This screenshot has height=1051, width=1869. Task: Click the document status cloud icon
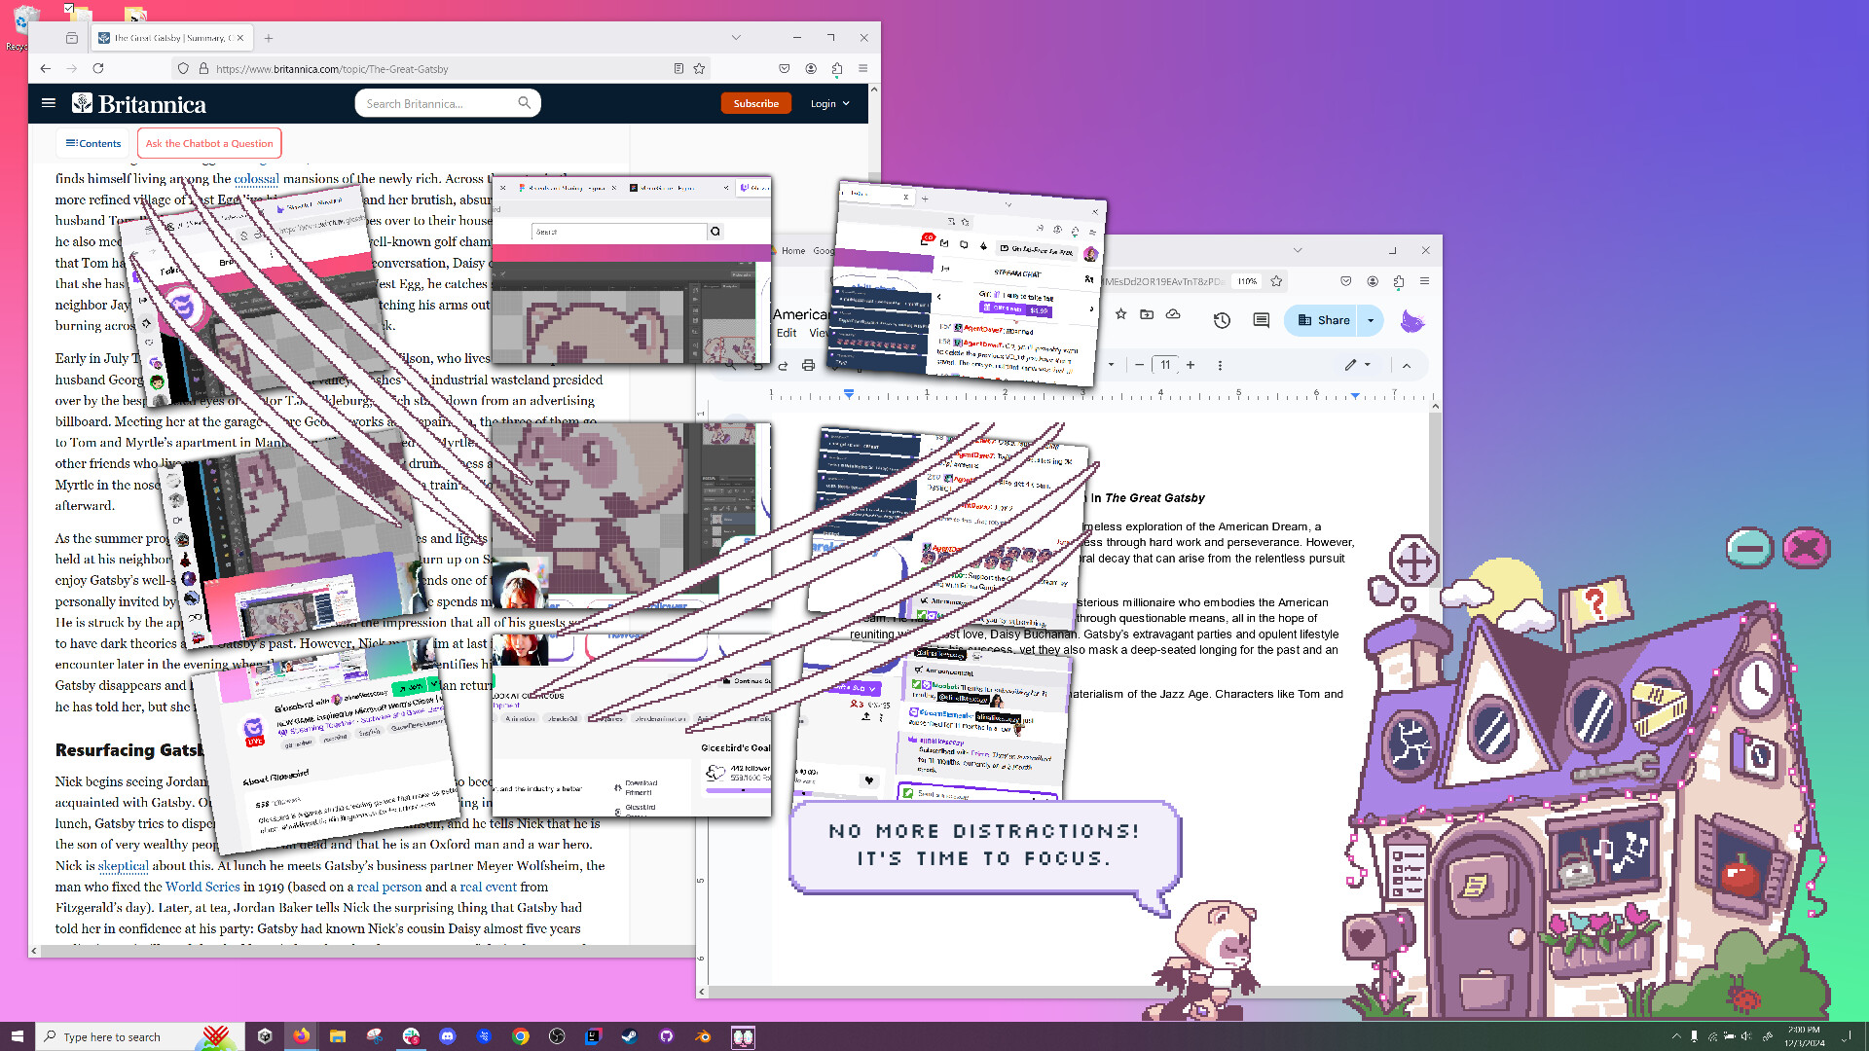pos(1173,314)
